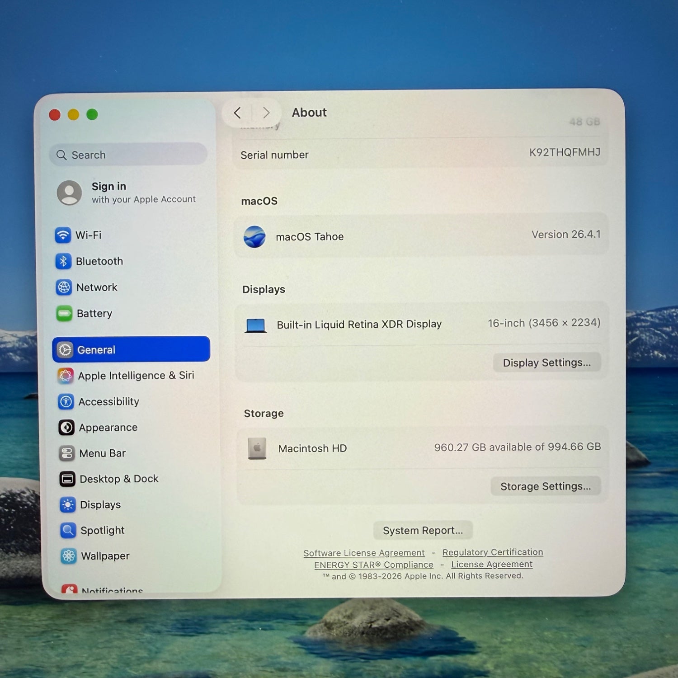Screen dimensions: 678x678
Task: Click the Wallpaper flower icon
Action: (69, 556)
